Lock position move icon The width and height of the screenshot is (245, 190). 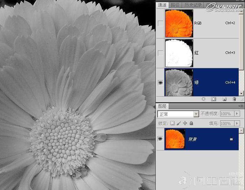coord(185,123)
